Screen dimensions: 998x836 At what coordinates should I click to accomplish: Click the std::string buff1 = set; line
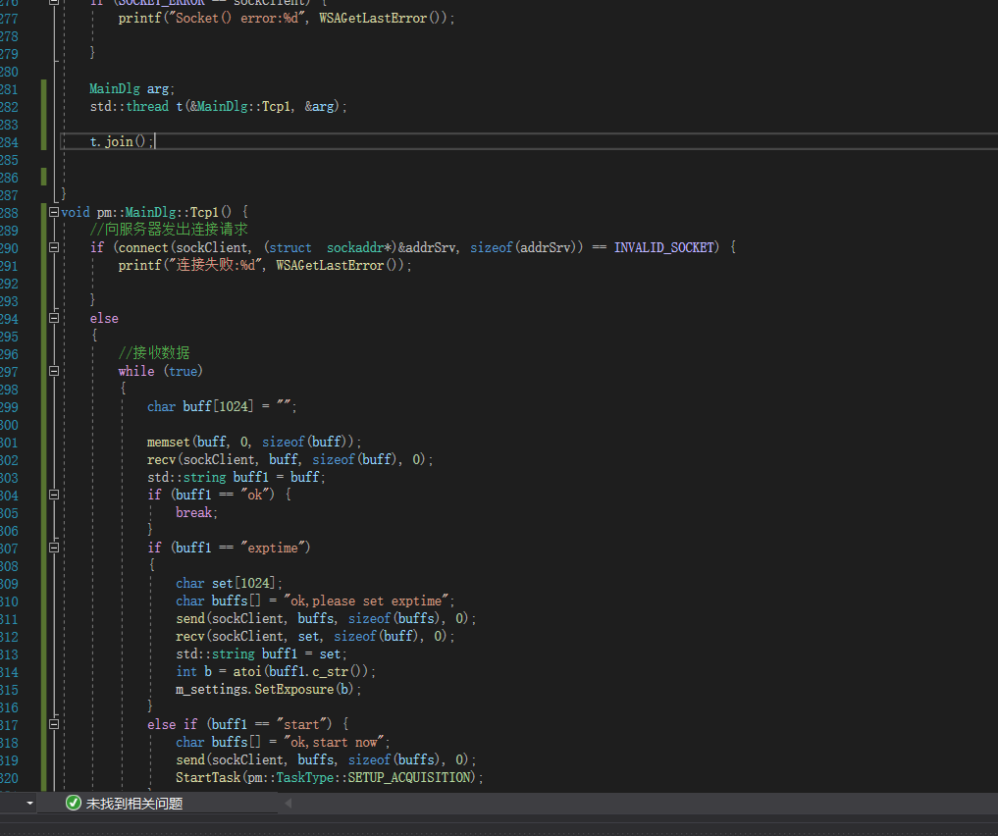(x=262, y=654)
